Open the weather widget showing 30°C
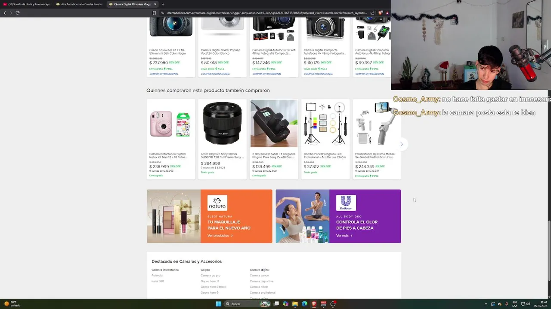 [x=13, y=304]
